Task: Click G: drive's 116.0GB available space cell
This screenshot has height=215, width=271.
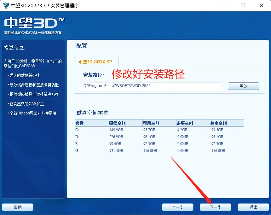Action: pyautogui.click(x=150, y=150)
